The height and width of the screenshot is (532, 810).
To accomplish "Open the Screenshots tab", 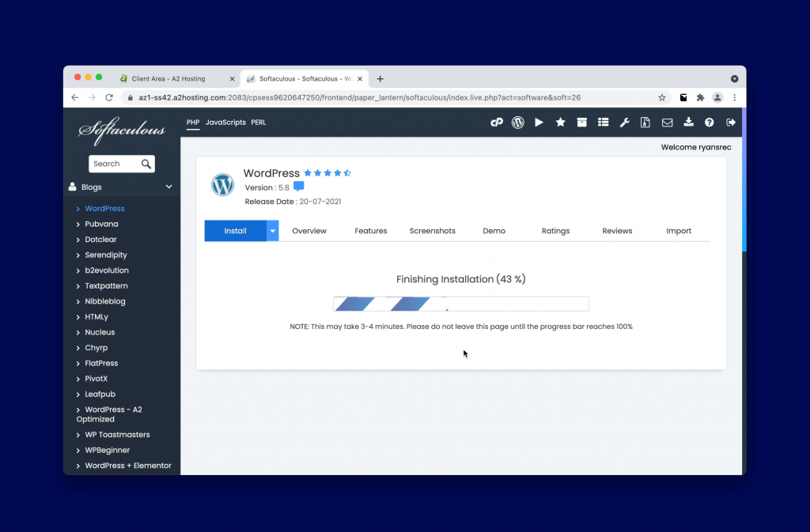I will [x=432, y=231].
